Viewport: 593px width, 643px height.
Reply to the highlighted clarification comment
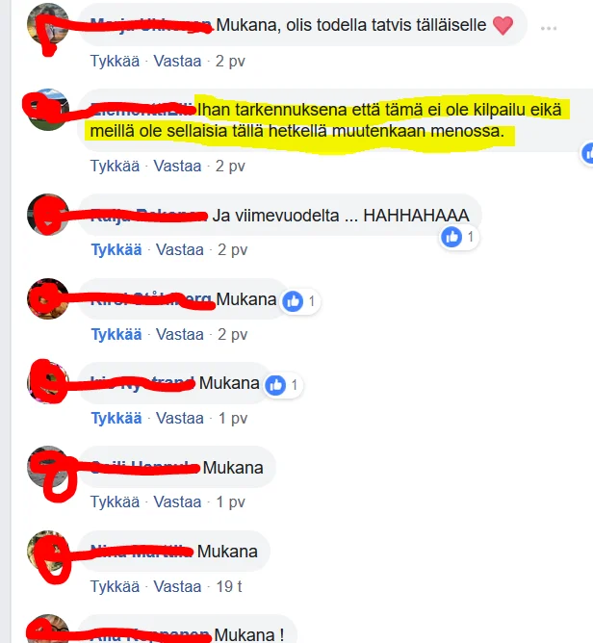pos(177,167)
